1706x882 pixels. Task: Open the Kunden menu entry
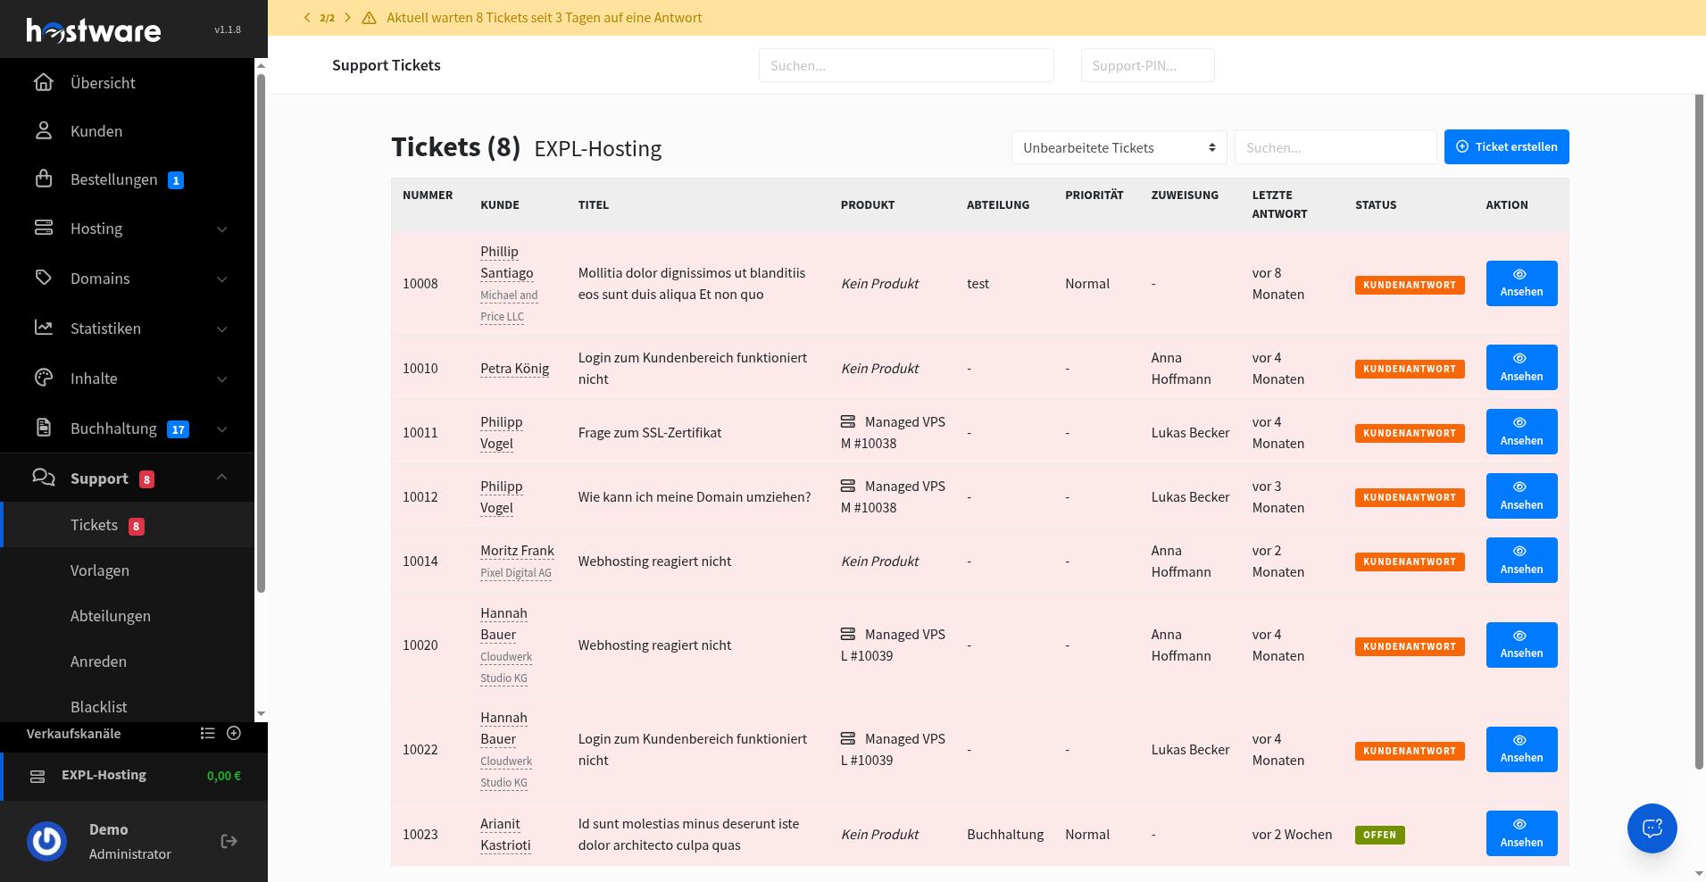point(127,130)
